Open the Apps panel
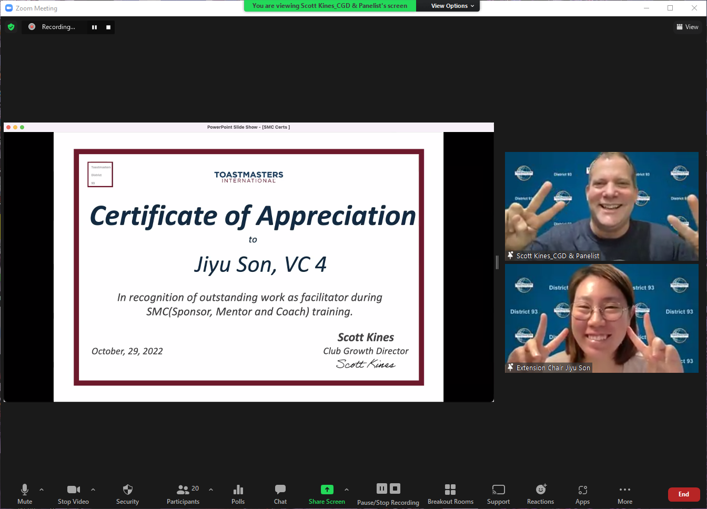 click(x=583, y=494)
